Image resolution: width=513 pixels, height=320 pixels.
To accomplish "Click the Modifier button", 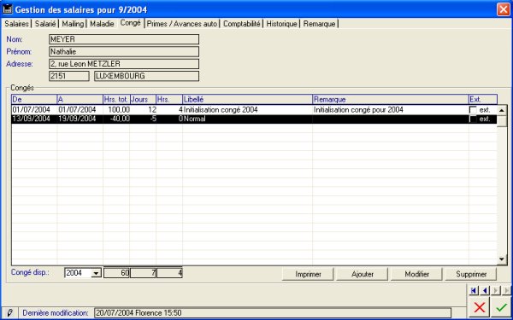I will point(417,274).
